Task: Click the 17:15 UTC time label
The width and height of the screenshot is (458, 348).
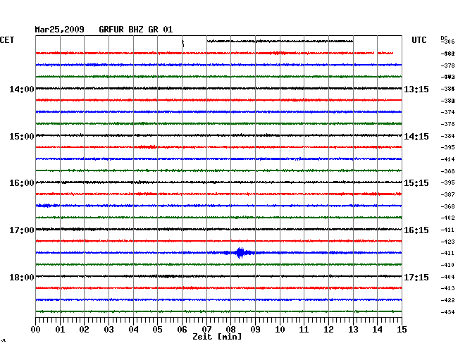Action: [x=416, y=277]
